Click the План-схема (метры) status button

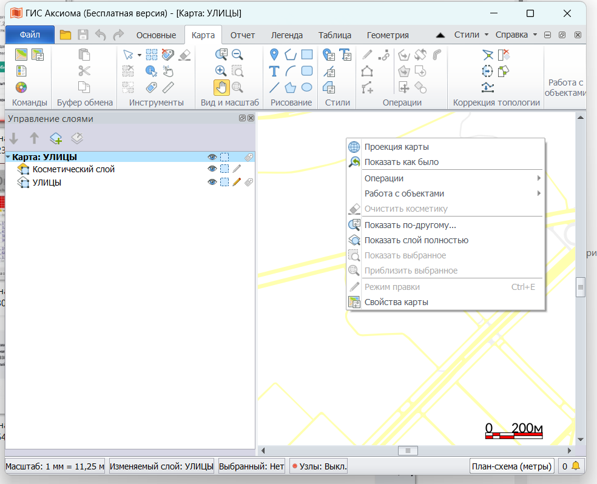[x=512, y=466]
